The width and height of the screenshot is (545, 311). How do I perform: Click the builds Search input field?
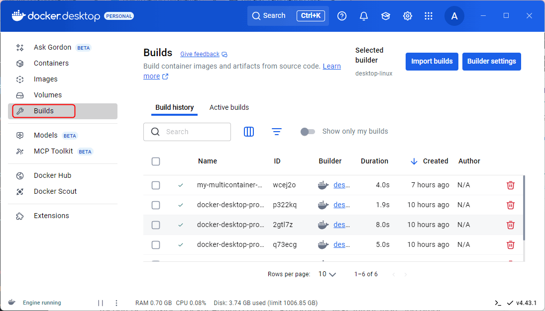pos(194,132)
